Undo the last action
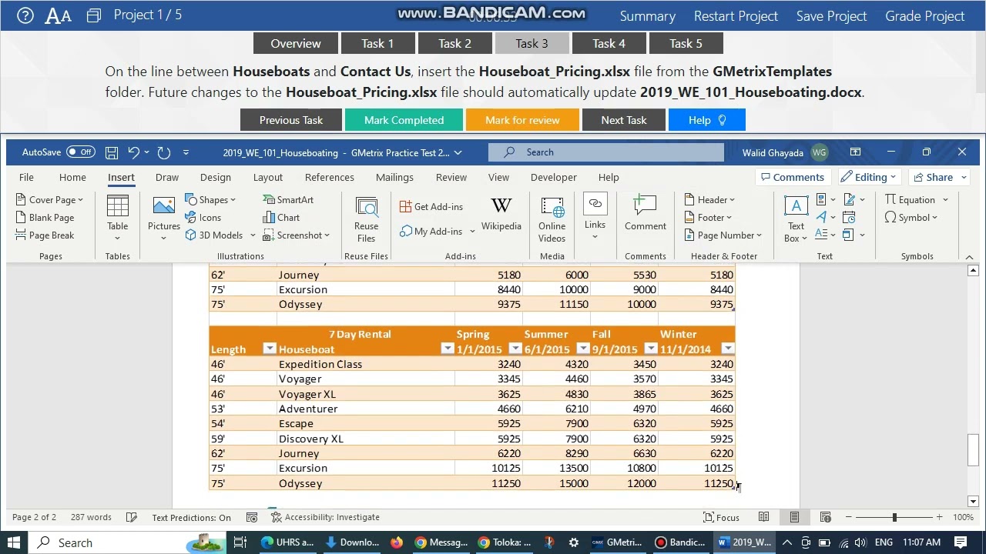The image size is (986, 554). [133, 152]
